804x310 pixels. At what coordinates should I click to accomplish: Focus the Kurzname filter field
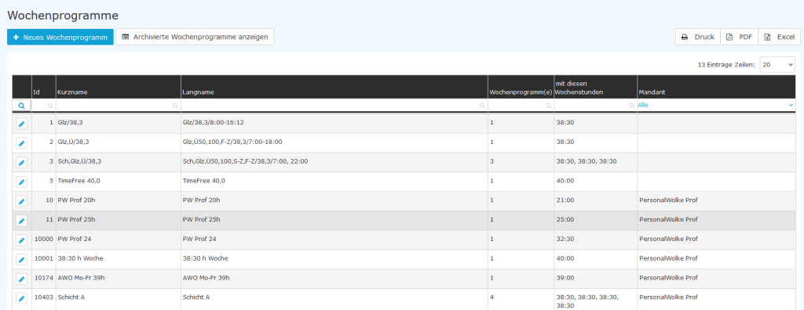(119, 105)
